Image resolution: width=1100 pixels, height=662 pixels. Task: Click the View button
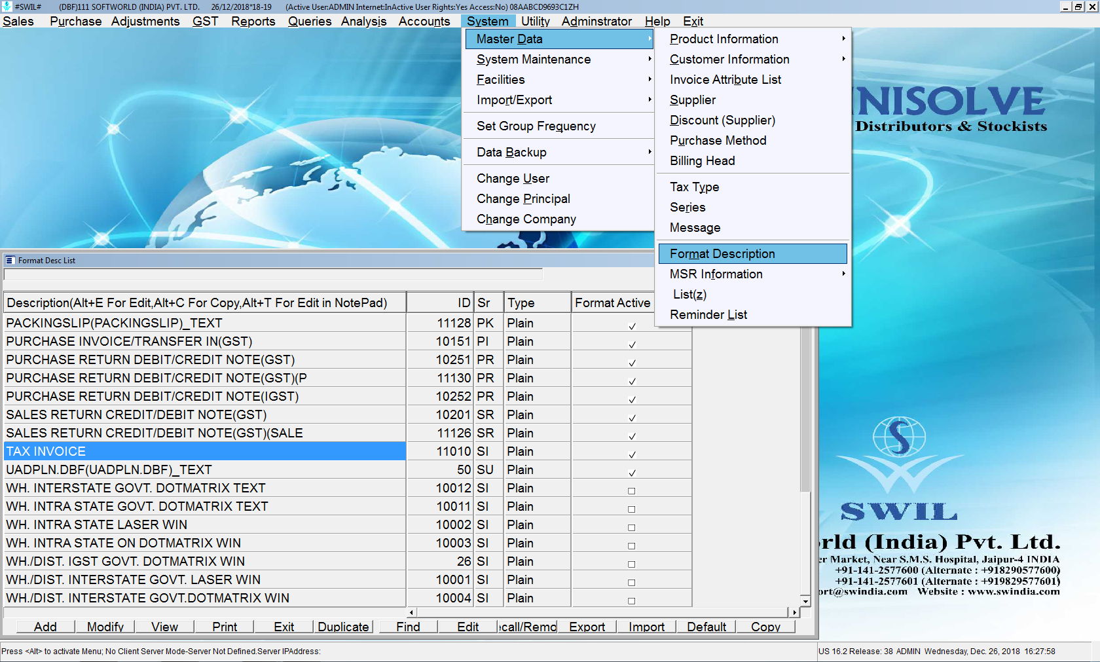coord(165,627)
